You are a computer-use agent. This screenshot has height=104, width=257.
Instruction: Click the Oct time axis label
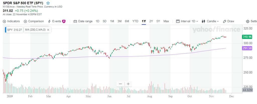click(190, 96)
